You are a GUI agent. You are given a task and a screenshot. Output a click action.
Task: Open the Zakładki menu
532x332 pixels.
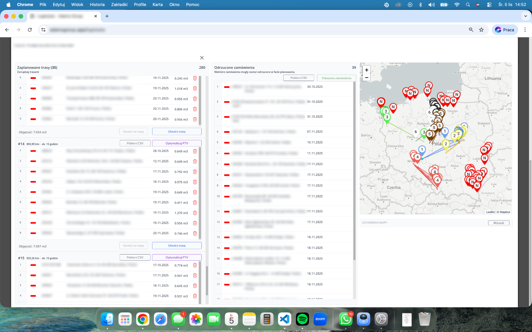pyautogui.click(x=119, y=5)
